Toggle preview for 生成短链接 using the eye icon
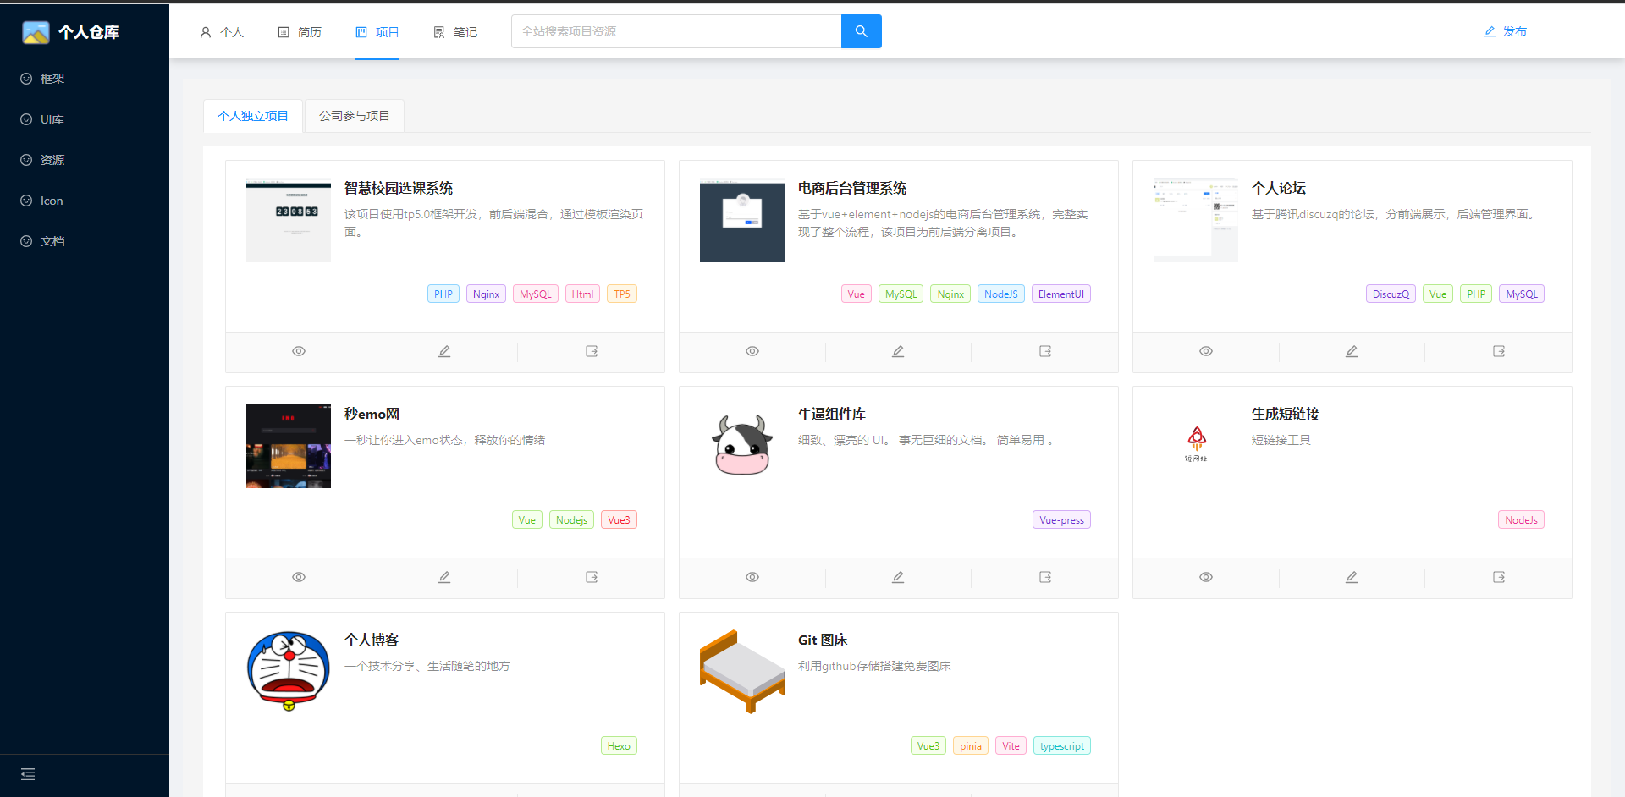 pyautogui.click(x=1205, y=577)
